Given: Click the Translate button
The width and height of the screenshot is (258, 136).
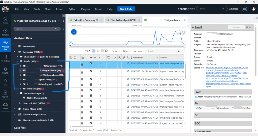Looking at the screenshot, I should coord(236,27).
